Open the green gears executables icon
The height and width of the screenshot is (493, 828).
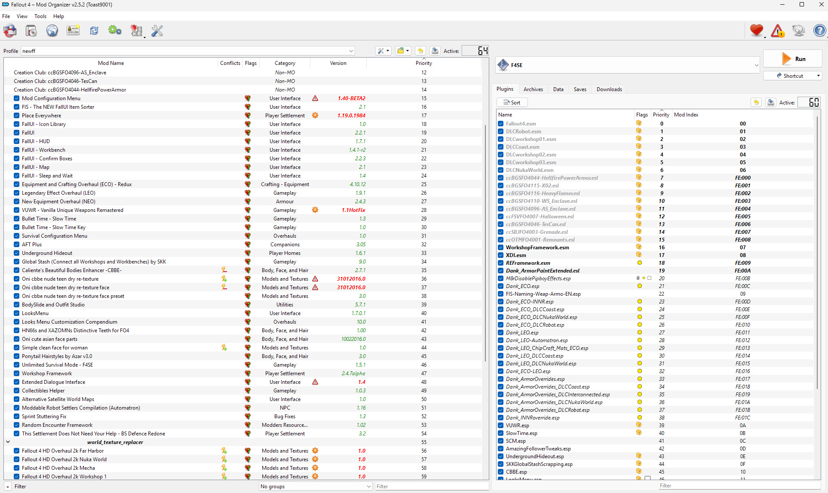point(115,31)
